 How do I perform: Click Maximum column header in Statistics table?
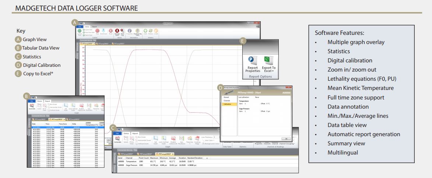(154, 158)
